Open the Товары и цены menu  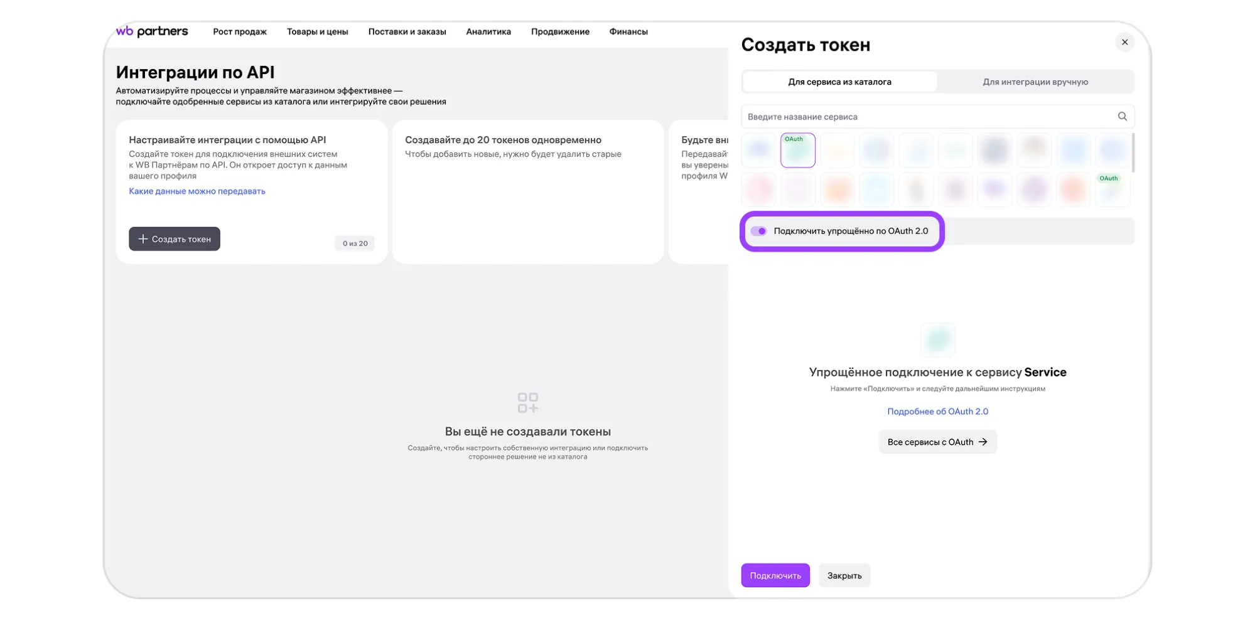click(x=317, y=32)
